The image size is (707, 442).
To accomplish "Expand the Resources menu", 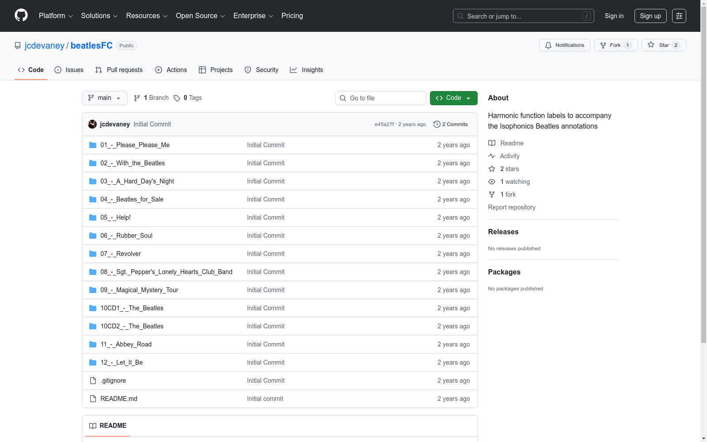I will (x=147, y=16).
